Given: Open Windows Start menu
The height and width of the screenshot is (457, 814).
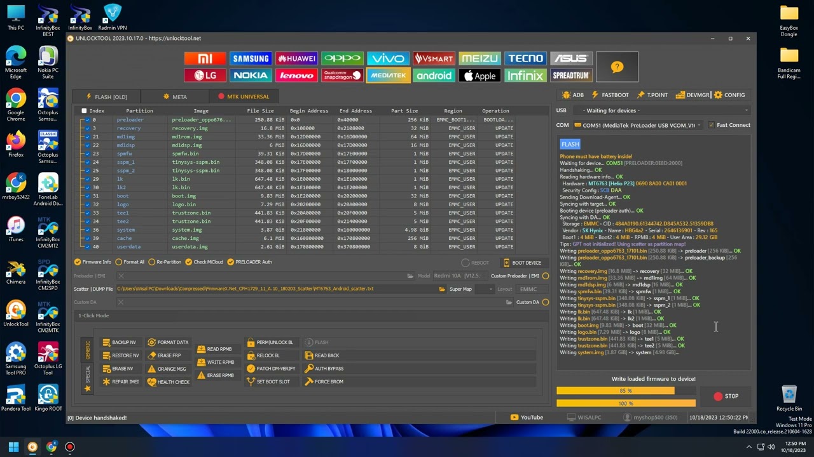Looking at the screenshot, I should [13, 447].
